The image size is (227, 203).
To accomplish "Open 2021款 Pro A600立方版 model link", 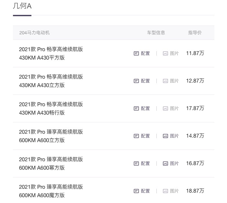I will click(x=51, y=136).
